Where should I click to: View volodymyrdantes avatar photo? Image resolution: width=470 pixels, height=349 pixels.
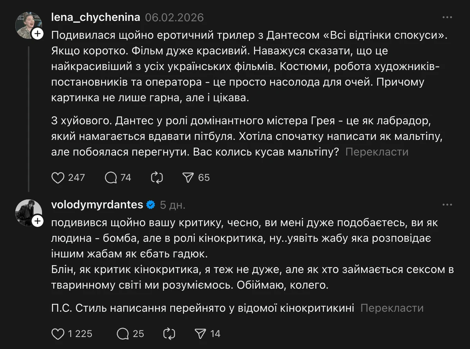27,212
